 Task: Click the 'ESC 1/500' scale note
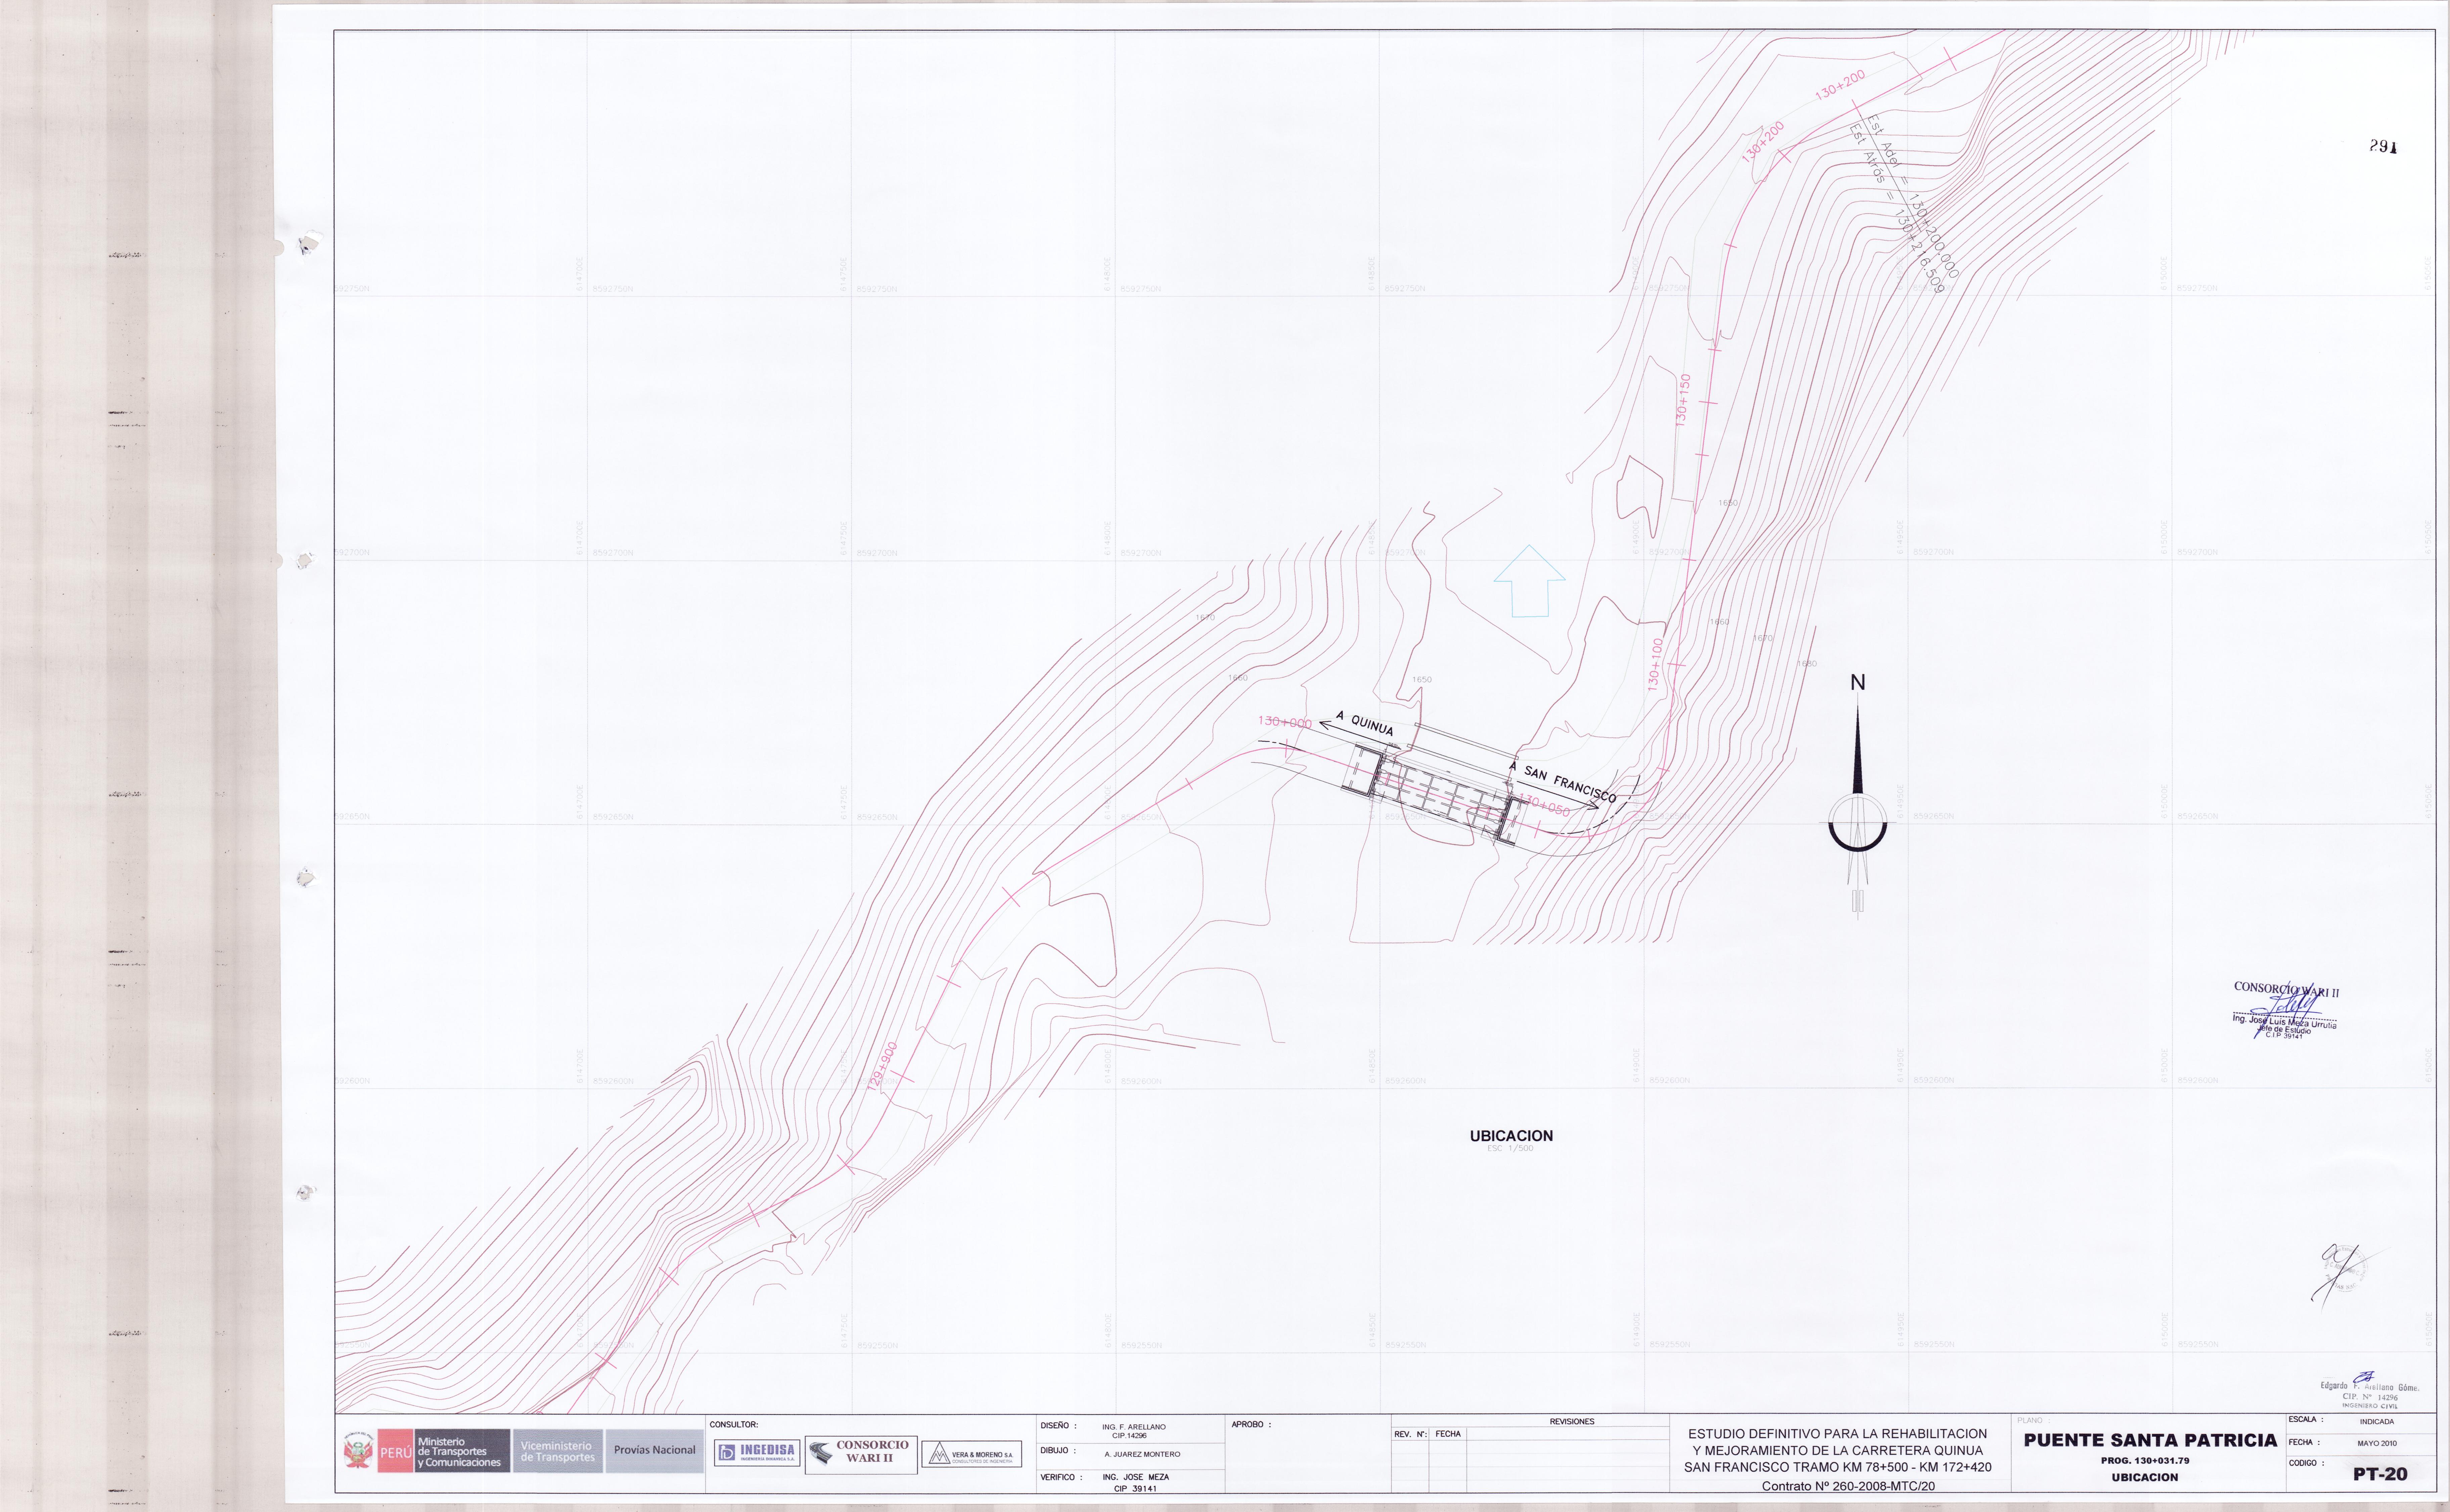click(1510, 1149)
